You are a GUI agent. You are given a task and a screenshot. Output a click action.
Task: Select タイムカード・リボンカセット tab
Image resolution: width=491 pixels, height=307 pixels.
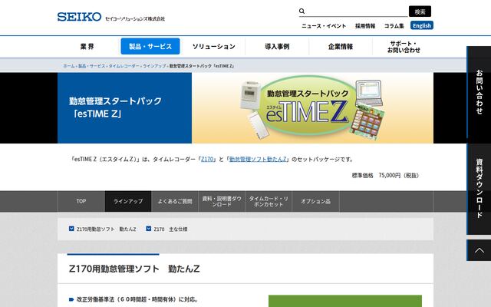(269, 201)
